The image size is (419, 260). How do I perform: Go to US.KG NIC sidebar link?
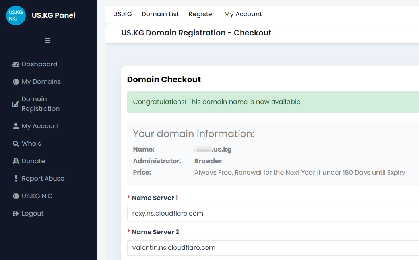click(x=37, y=196)
